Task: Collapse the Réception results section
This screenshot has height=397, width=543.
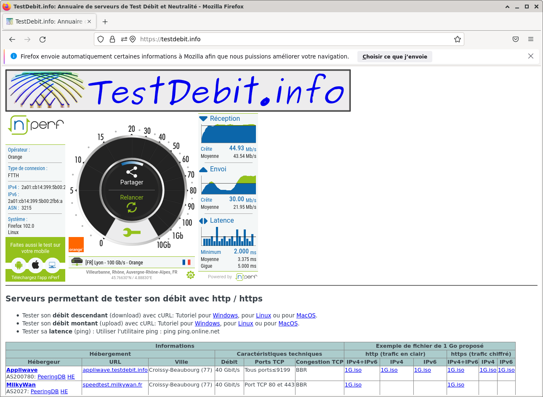Action: click(205, 118)
